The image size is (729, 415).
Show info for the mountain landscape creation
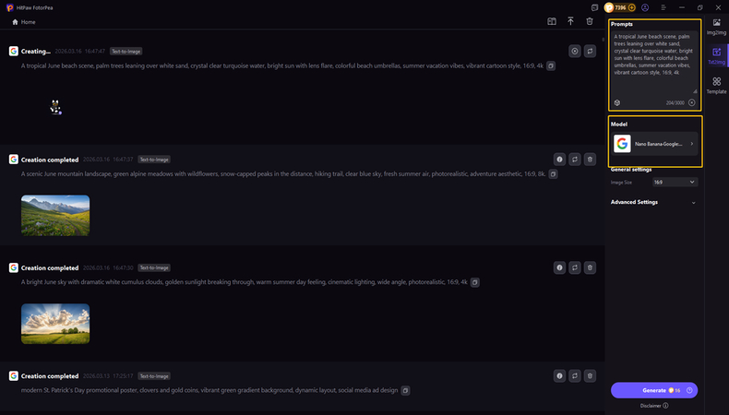tap(558, 159)
